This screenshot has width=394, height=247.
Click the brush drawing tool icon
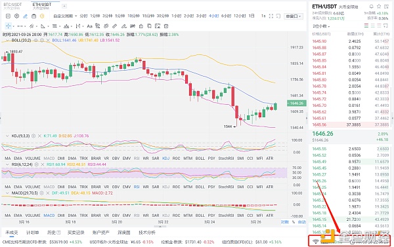98,26
